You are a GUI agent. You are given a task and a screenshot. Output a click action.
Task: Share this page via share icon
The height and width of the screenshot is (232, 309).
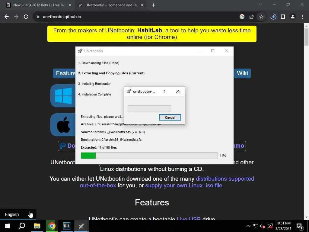252,17
